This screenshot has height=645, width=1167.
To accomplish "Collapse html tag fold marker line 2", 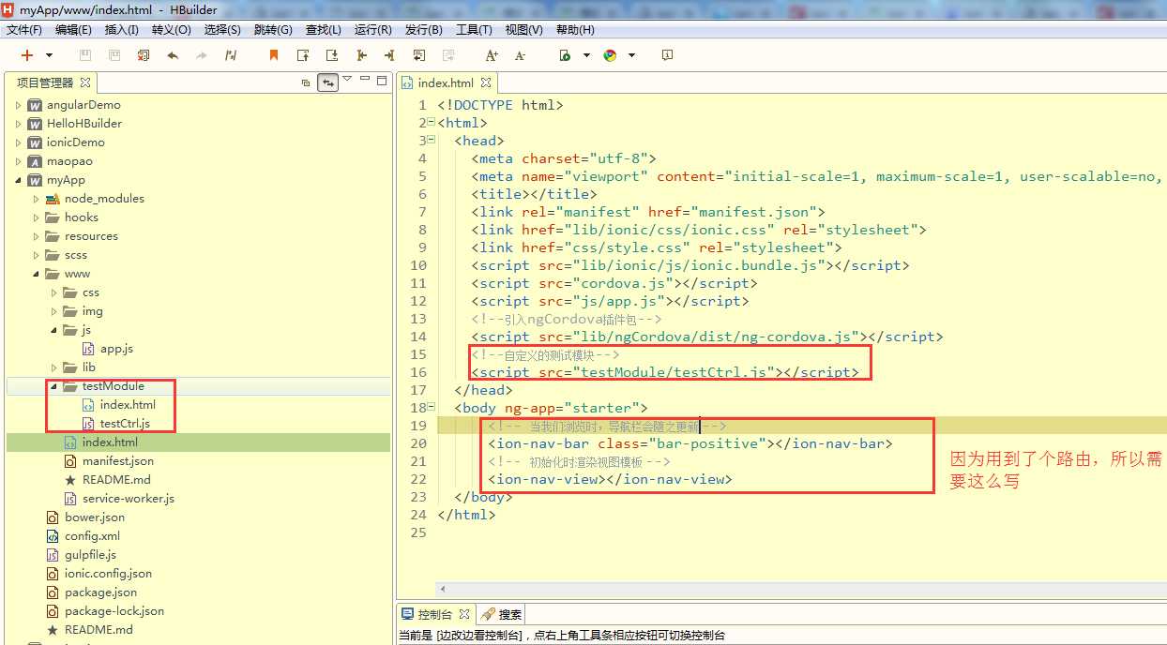I will [431, 123].
